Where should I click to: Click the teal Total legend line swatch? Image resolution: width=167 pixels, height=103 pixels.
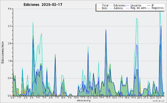click(x=99, y=6)
